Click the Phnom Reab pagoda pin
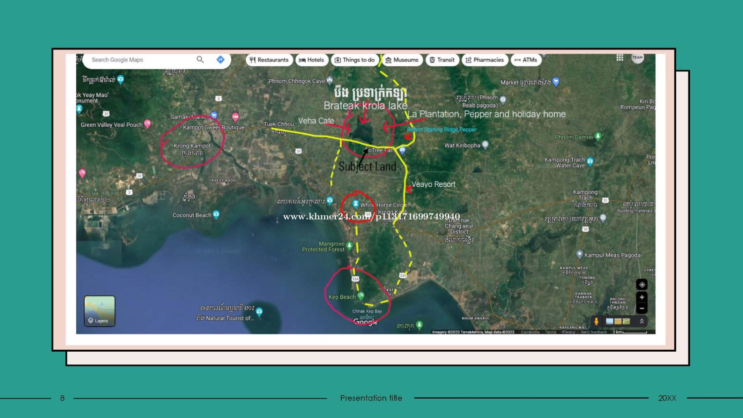Image resolution: width=743 pixels, height=418 pixels. tap(503, 100)
